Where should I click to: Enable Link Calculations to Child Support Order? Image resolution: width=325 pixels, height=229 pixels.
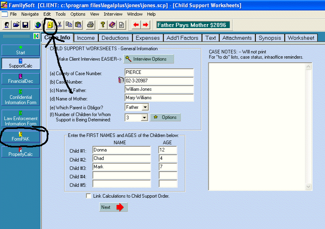coord(88,196)
